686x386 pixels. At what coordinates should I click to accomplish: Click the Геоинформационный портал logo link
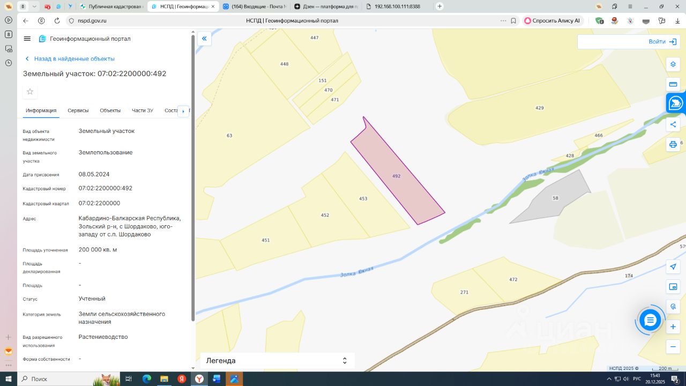[x=85, y=39]
